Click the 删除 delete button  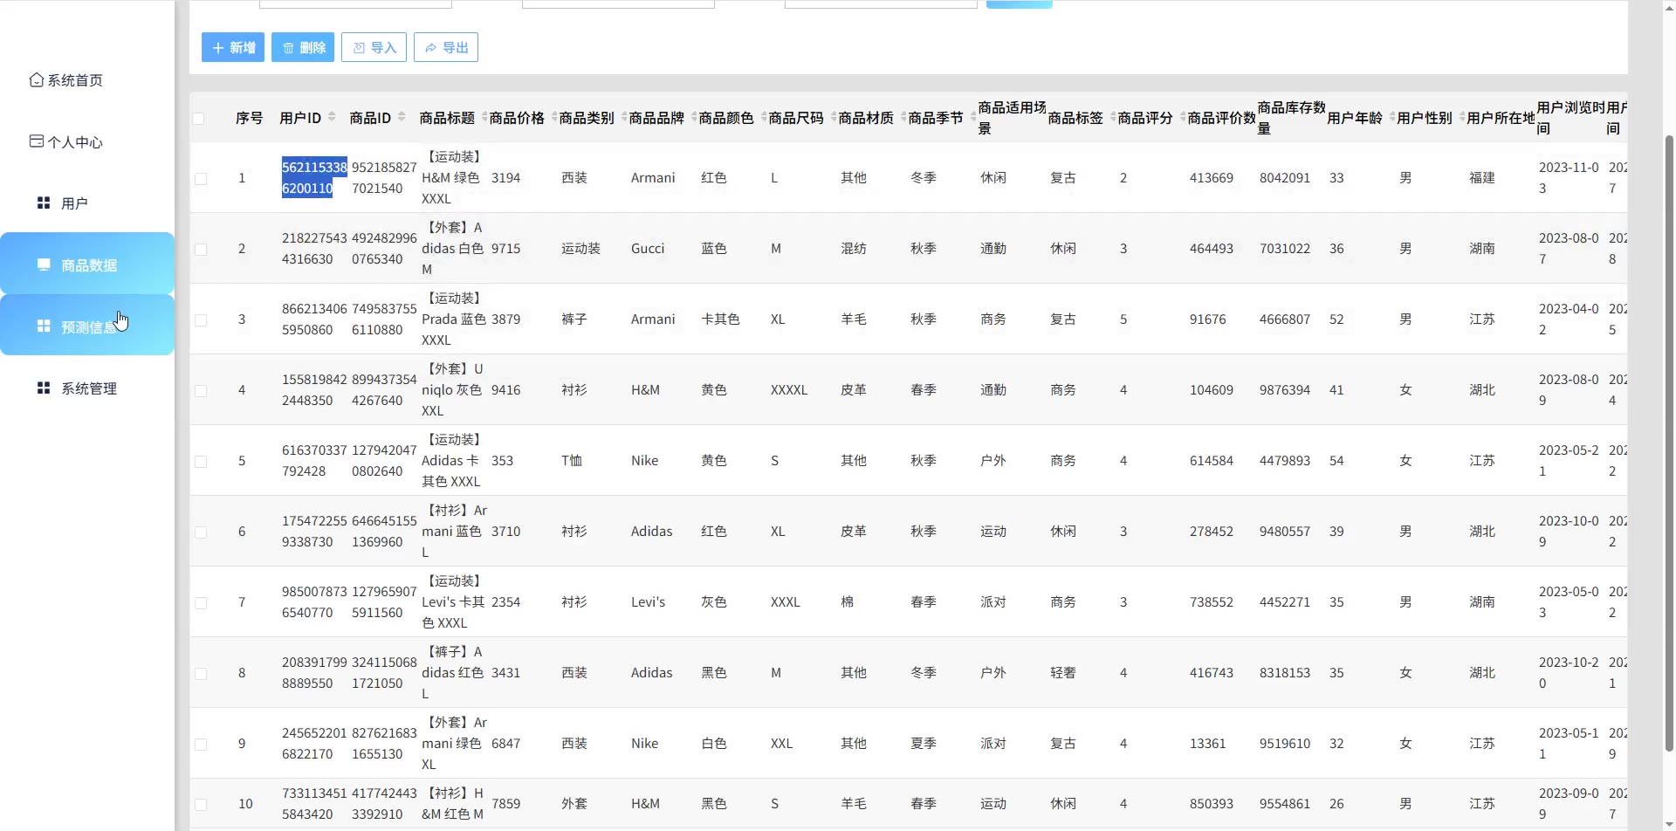click(303, 47)
